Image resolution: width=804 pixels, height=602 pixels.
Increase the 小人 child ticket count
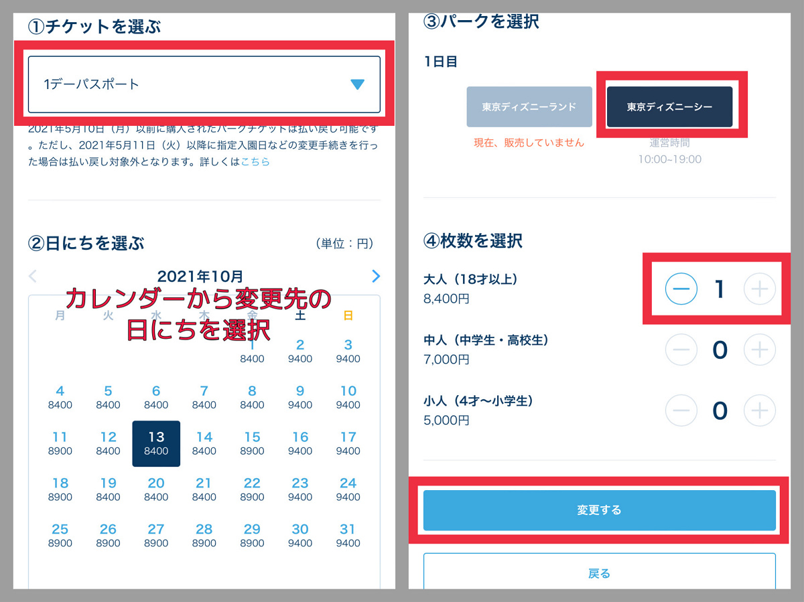pos(759,410)
